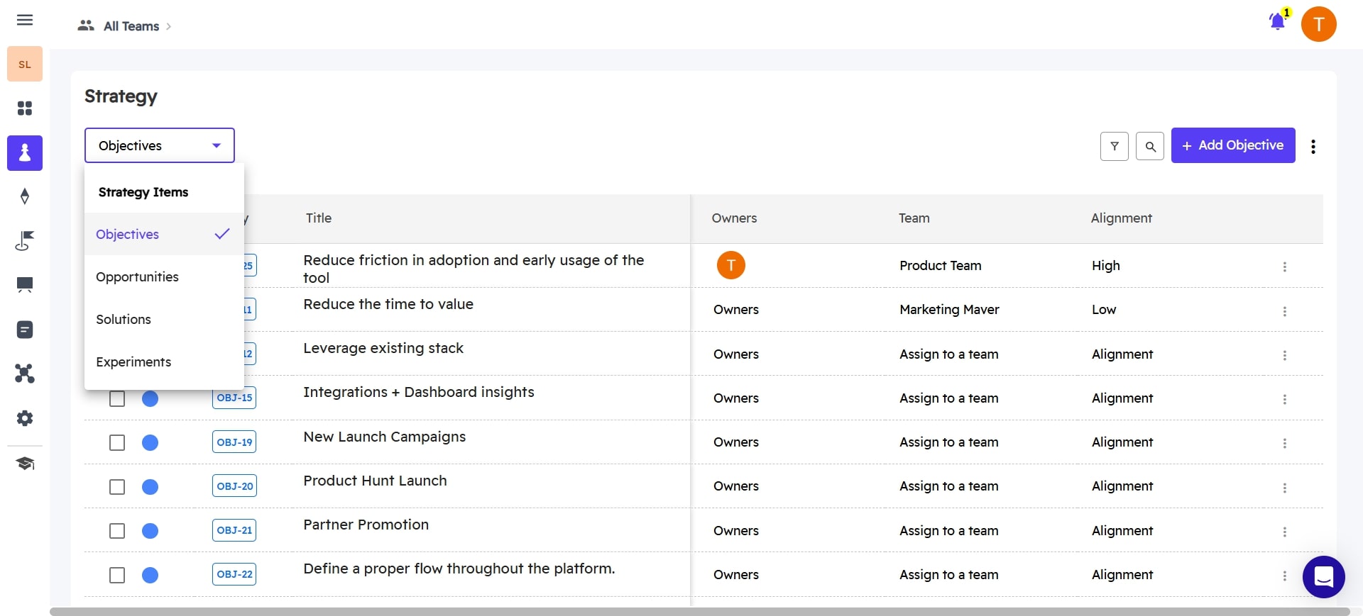Open the compass-diamond sidebar icon

pos(25,196)
